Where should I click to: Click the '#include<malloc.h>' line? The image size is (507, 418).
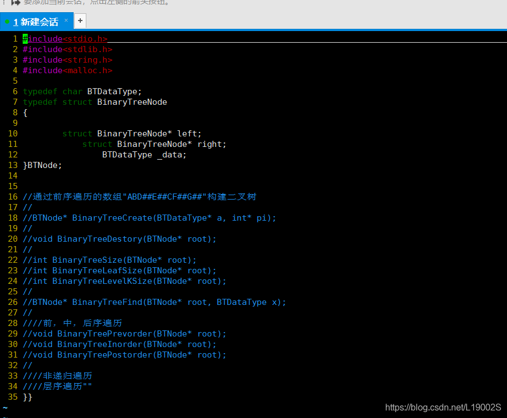point(68,70)
